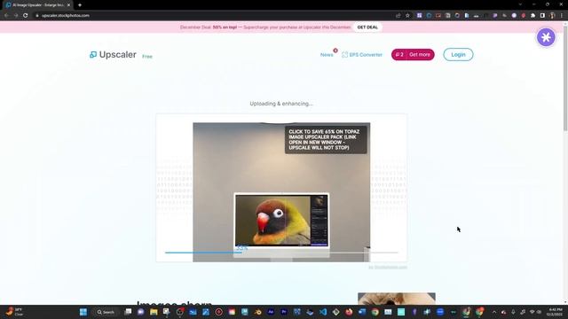Open the taskbar weather widget
The height and width of the screenshot is (319, 568).
click(x=14, y=312)
